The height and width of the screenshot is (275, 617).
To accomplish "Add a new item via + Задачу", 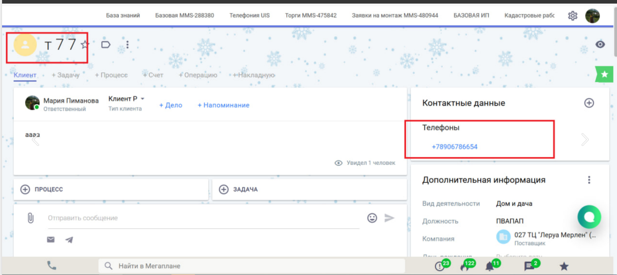I will [x=65, y=75].
